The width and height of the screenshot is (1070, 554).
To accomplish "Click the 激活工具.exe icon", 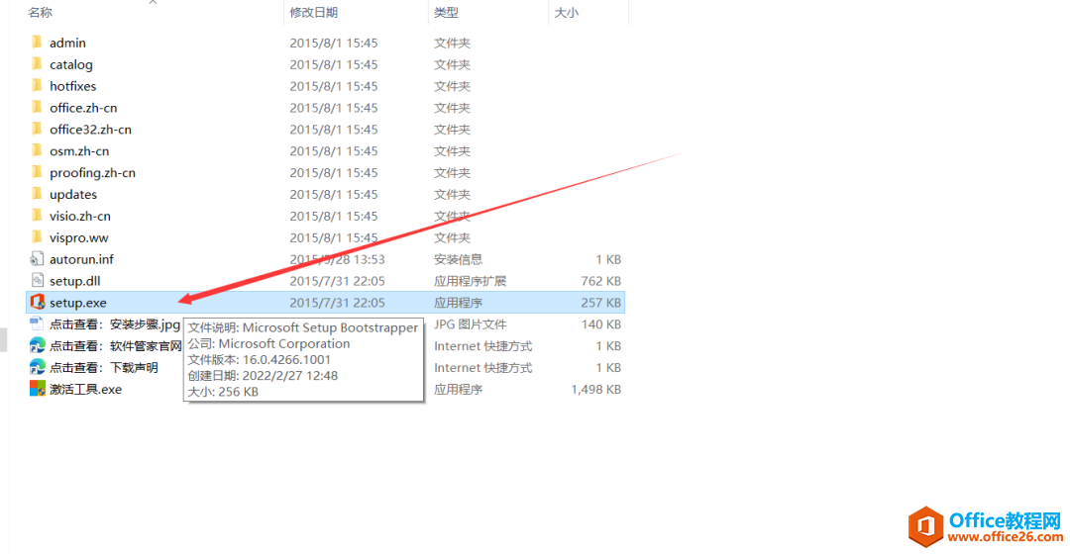I will pos(37,389).
